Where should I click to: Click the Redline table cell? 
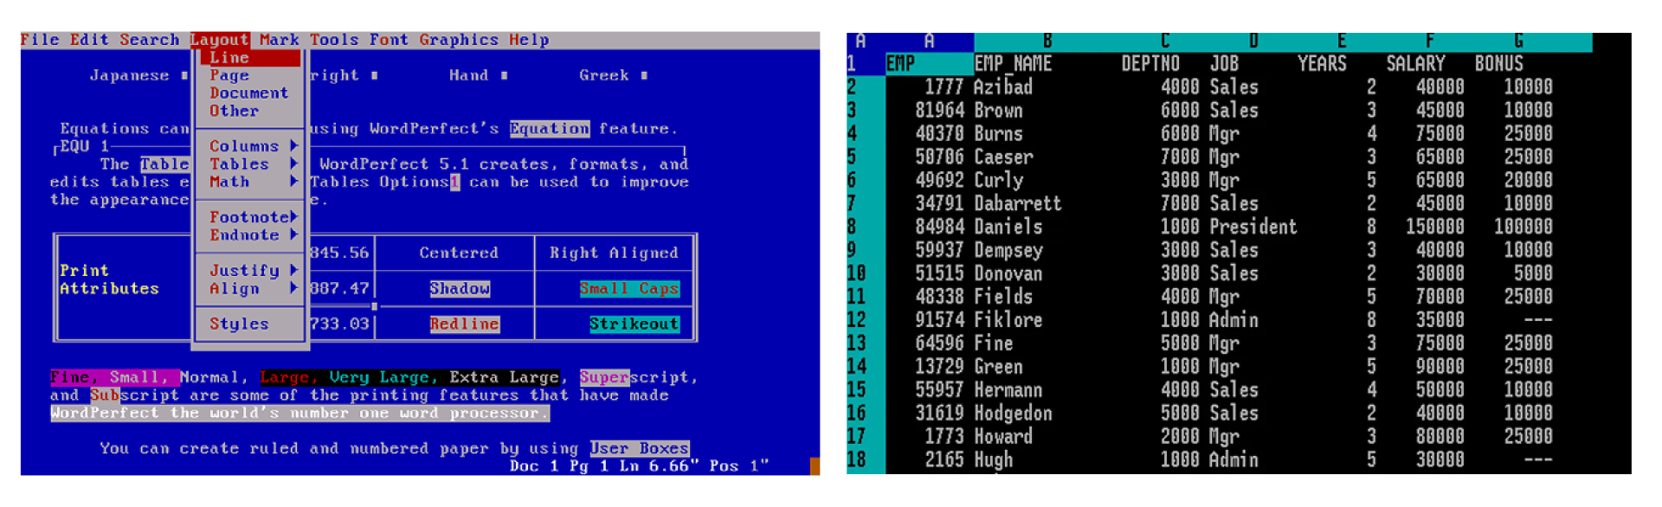465,324
